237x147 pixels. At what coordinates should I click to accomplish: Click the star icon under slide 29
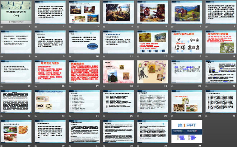pyautogui.click(x=2, y=146)
